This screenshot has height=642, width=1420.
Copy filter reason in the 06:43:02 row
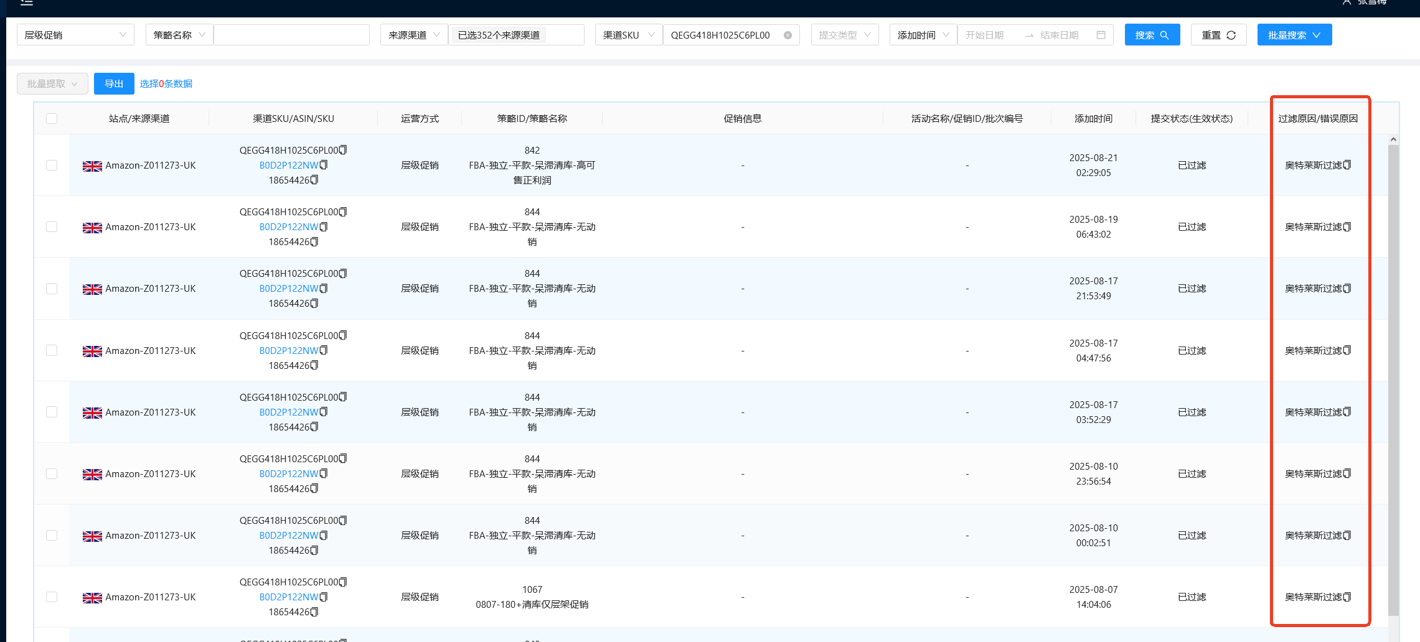point(1347,226)
